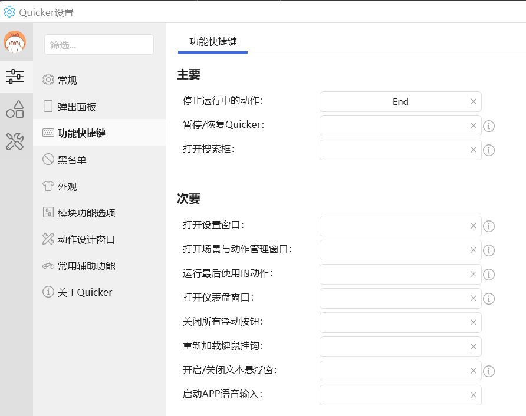Click the user avatar icon in the sidebar
This screenshot has width=526, height=416.
15,42
